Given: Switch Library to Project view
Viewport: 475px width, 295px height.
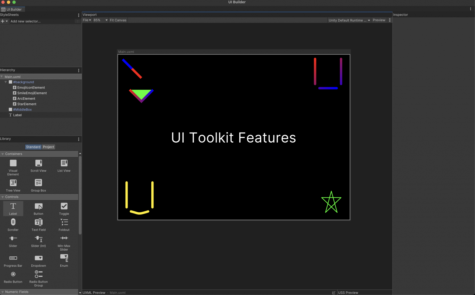Looking at the screenshot, I should pos(48,147).
